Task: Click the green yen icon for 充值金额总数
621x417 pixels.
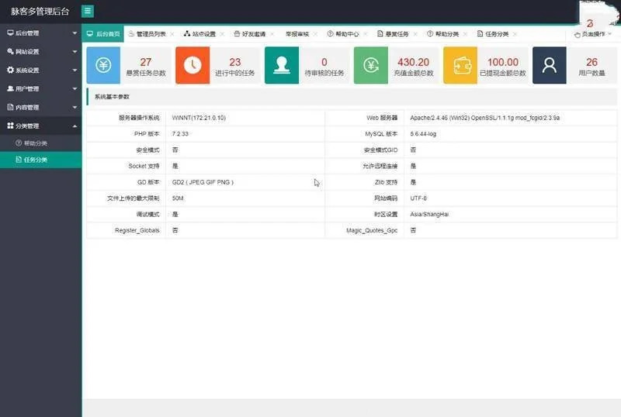Action: point(371,65)
